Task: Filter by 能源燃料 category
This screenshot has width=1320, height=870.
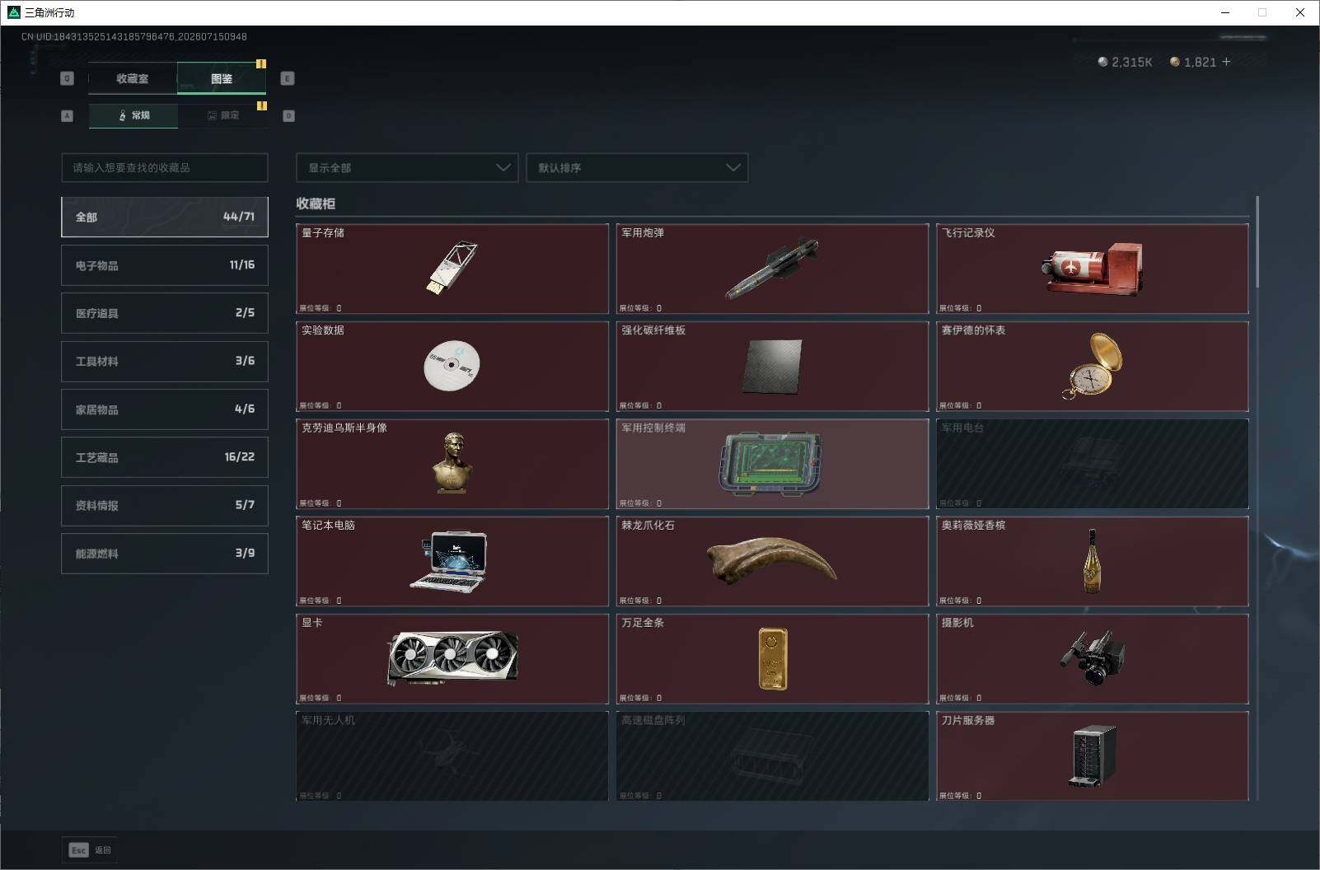Action: 165,554
